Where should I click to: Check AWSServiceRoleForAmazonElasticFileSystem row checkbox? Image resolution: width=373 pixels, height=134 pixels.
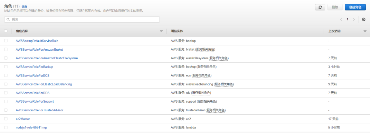(x=6, y=58)
